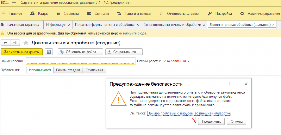Screen dimensions: 281x135
Task: Click the Отчетность documents icon
Action: click(x=161, y=14)
